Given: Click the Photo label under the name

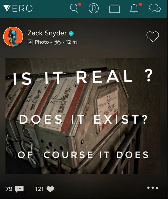Looking at the screenshot, I should point(42,42).
